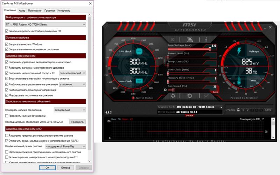Click the SAVE profile button
The width and height of the screenshot is (280, 175).
pos(268,110)
